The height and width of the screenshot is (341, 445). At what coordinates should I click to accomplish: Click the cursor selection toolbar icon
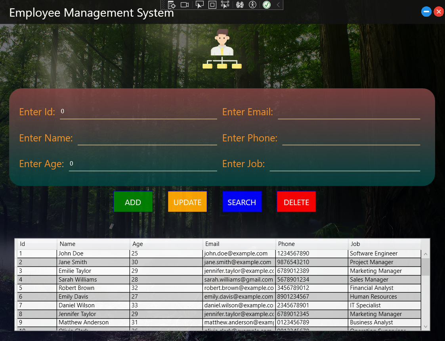[x=200, y=4]
